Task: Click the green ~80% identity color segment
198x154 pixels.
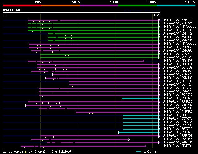Action: (x=137, y=6)
